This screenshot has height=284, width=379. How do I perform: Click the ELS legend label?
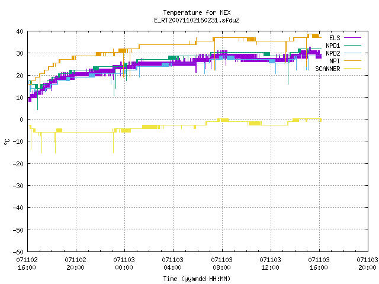[335, 38]
